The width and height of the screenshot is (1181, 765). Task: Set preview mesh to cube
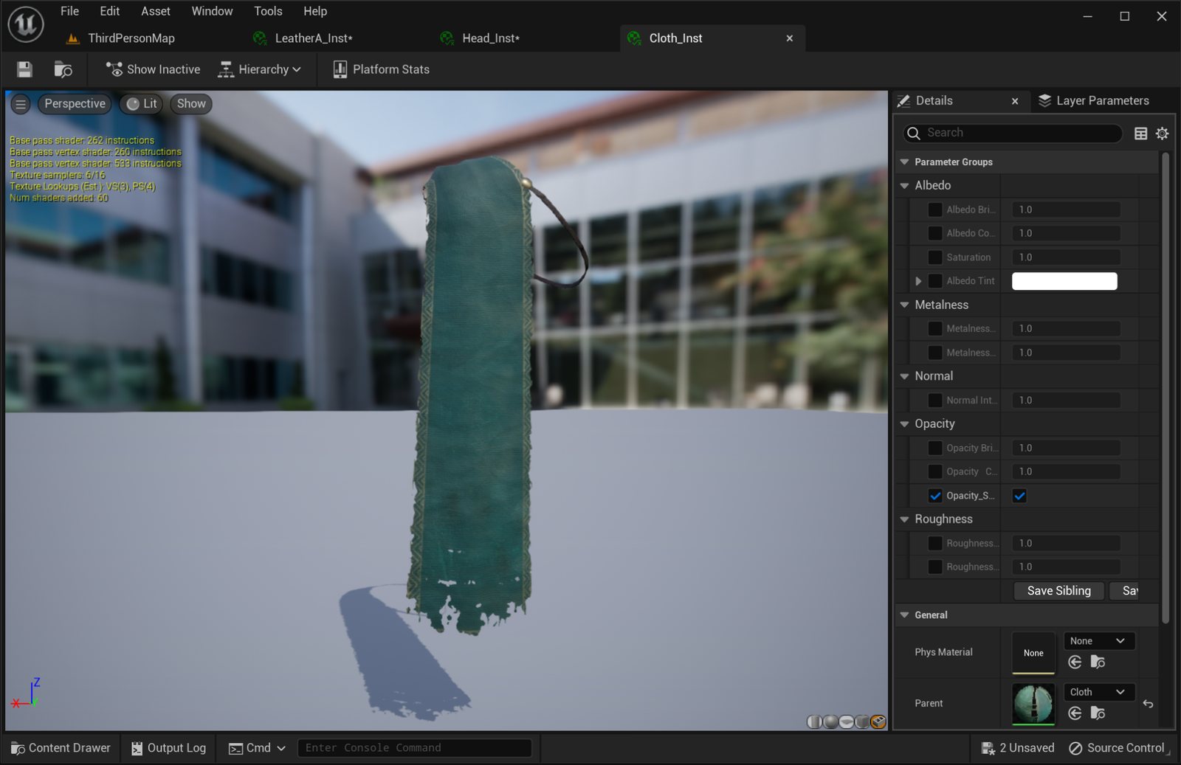point(862,721)
